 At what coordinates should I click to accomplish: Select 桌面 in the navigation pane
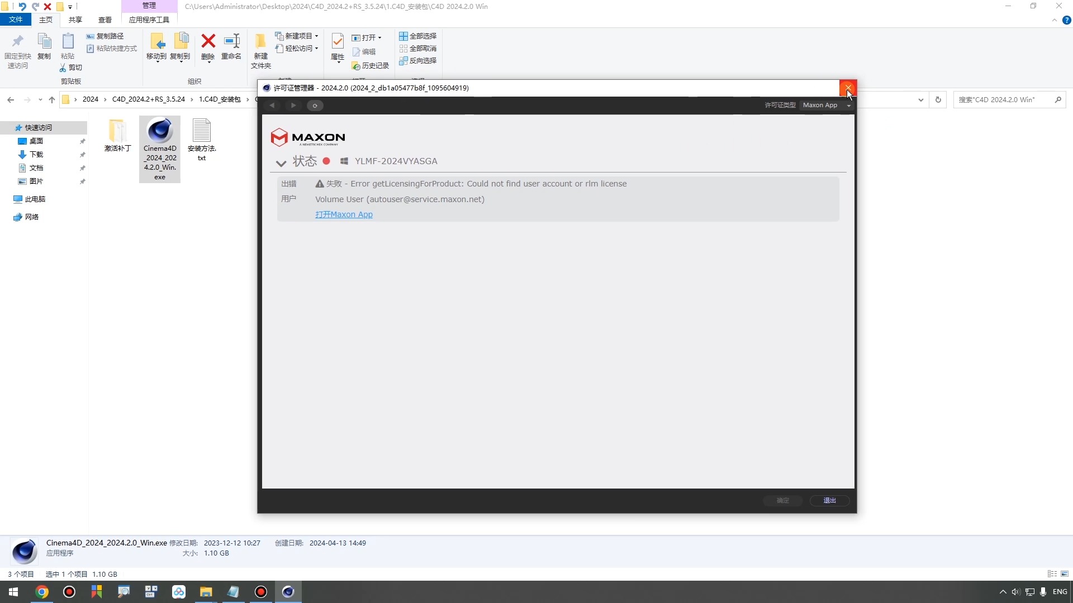(36, 141)
